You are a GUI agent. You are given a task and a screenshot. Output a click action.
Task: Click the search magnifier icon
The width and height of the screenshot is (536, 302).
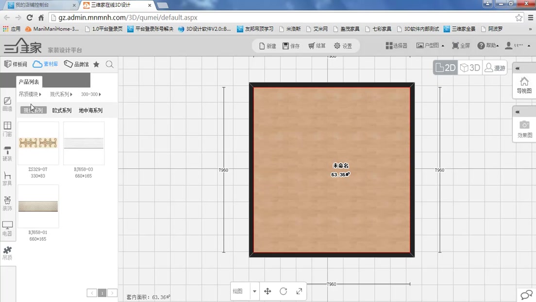click(110, 64)
